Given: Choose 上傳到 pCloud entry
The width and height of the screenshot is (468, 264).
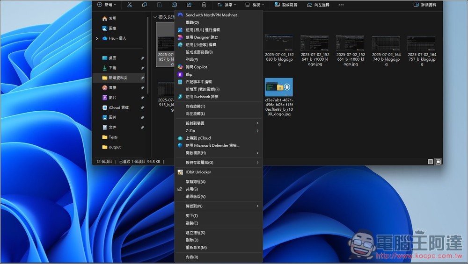Looking at the screenshot, I should pyautogui.click(x=219, y=138).
